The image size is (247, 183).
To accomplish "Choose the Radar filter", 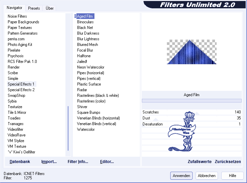I will [82, 90].
